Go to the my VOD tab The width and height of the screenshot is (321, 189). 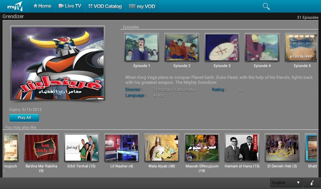pos(142,6)
